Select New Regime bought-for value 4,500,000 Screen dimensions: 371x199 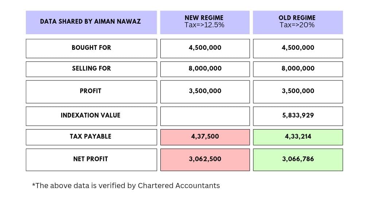coord(205,48)
